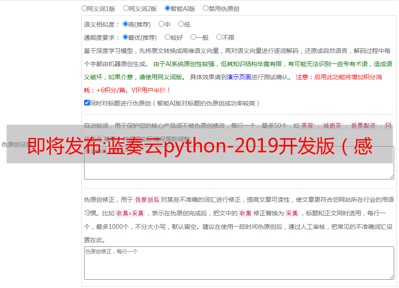
Task: Set 通顺度要求 to 最优(推荐)
Action: pos(125,37)
